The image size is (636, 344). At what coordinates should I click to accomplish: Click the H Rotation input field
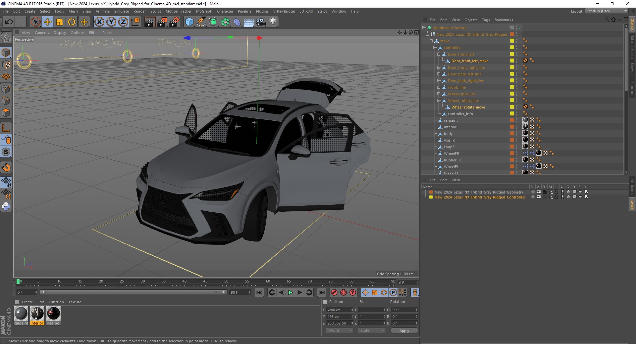tap(404, 310)
